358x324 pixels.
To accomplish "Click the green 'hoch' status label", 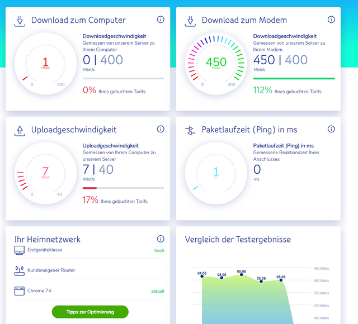I will tap(159, 250).
